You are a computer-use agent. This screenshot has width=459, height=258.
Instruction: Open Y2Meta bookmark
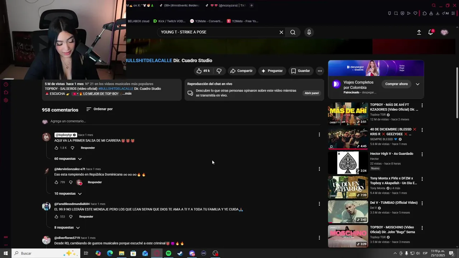coord(242,21)
